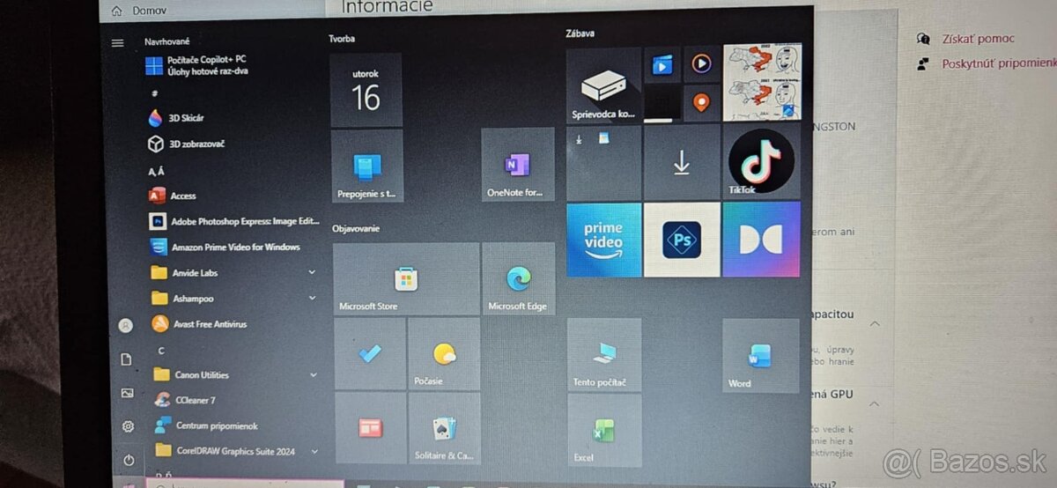Open Settings gear in Start sidebar
The image size is (1057, 488).
(x=128, y=426)
